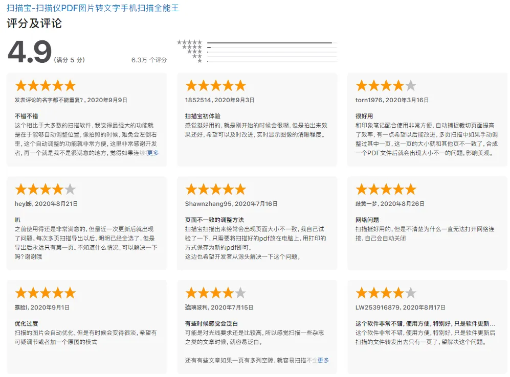Viewport: 510px width, 377px height.
Task: Expand 有些时候感觉会泛白 review via 更多
Action: (323, 360)
